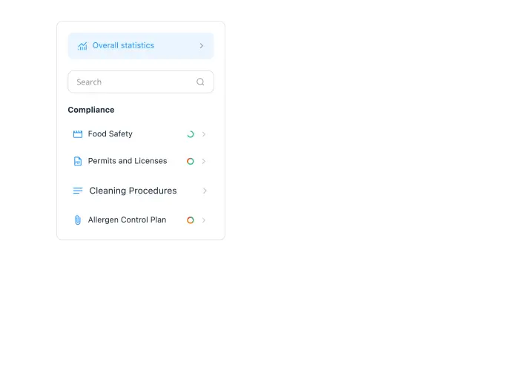The image size is (519, 379).
Task: Click the Permits and Licenses PDF icon
Action: (x=78, y=161)
